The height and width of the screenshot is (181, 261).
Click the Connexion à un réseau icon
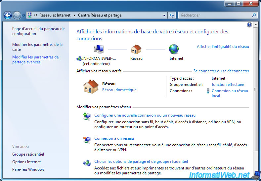coord(87,140)
